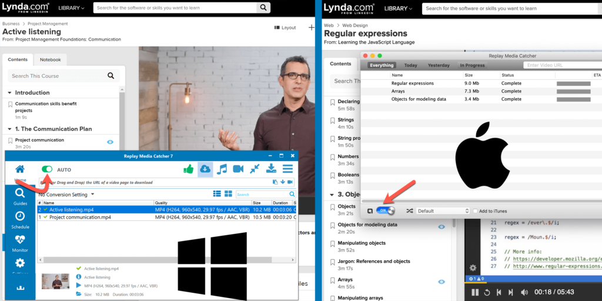Click the download-to-drive toolbar icon

[272, 169]
